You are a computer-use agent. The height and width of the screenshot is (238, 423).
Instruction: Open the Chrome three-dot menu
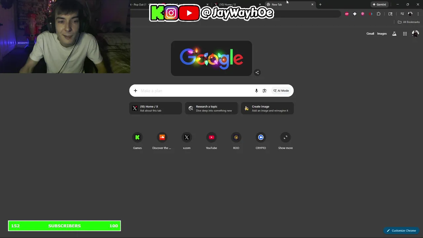[418, 14]
